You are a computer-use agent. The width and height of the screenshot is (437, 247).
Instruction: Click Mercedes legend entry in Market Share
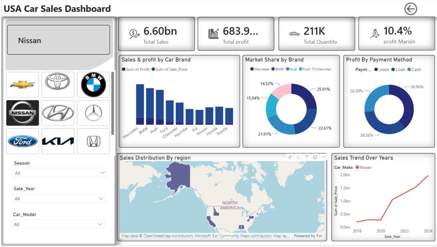tap(260, 69)
